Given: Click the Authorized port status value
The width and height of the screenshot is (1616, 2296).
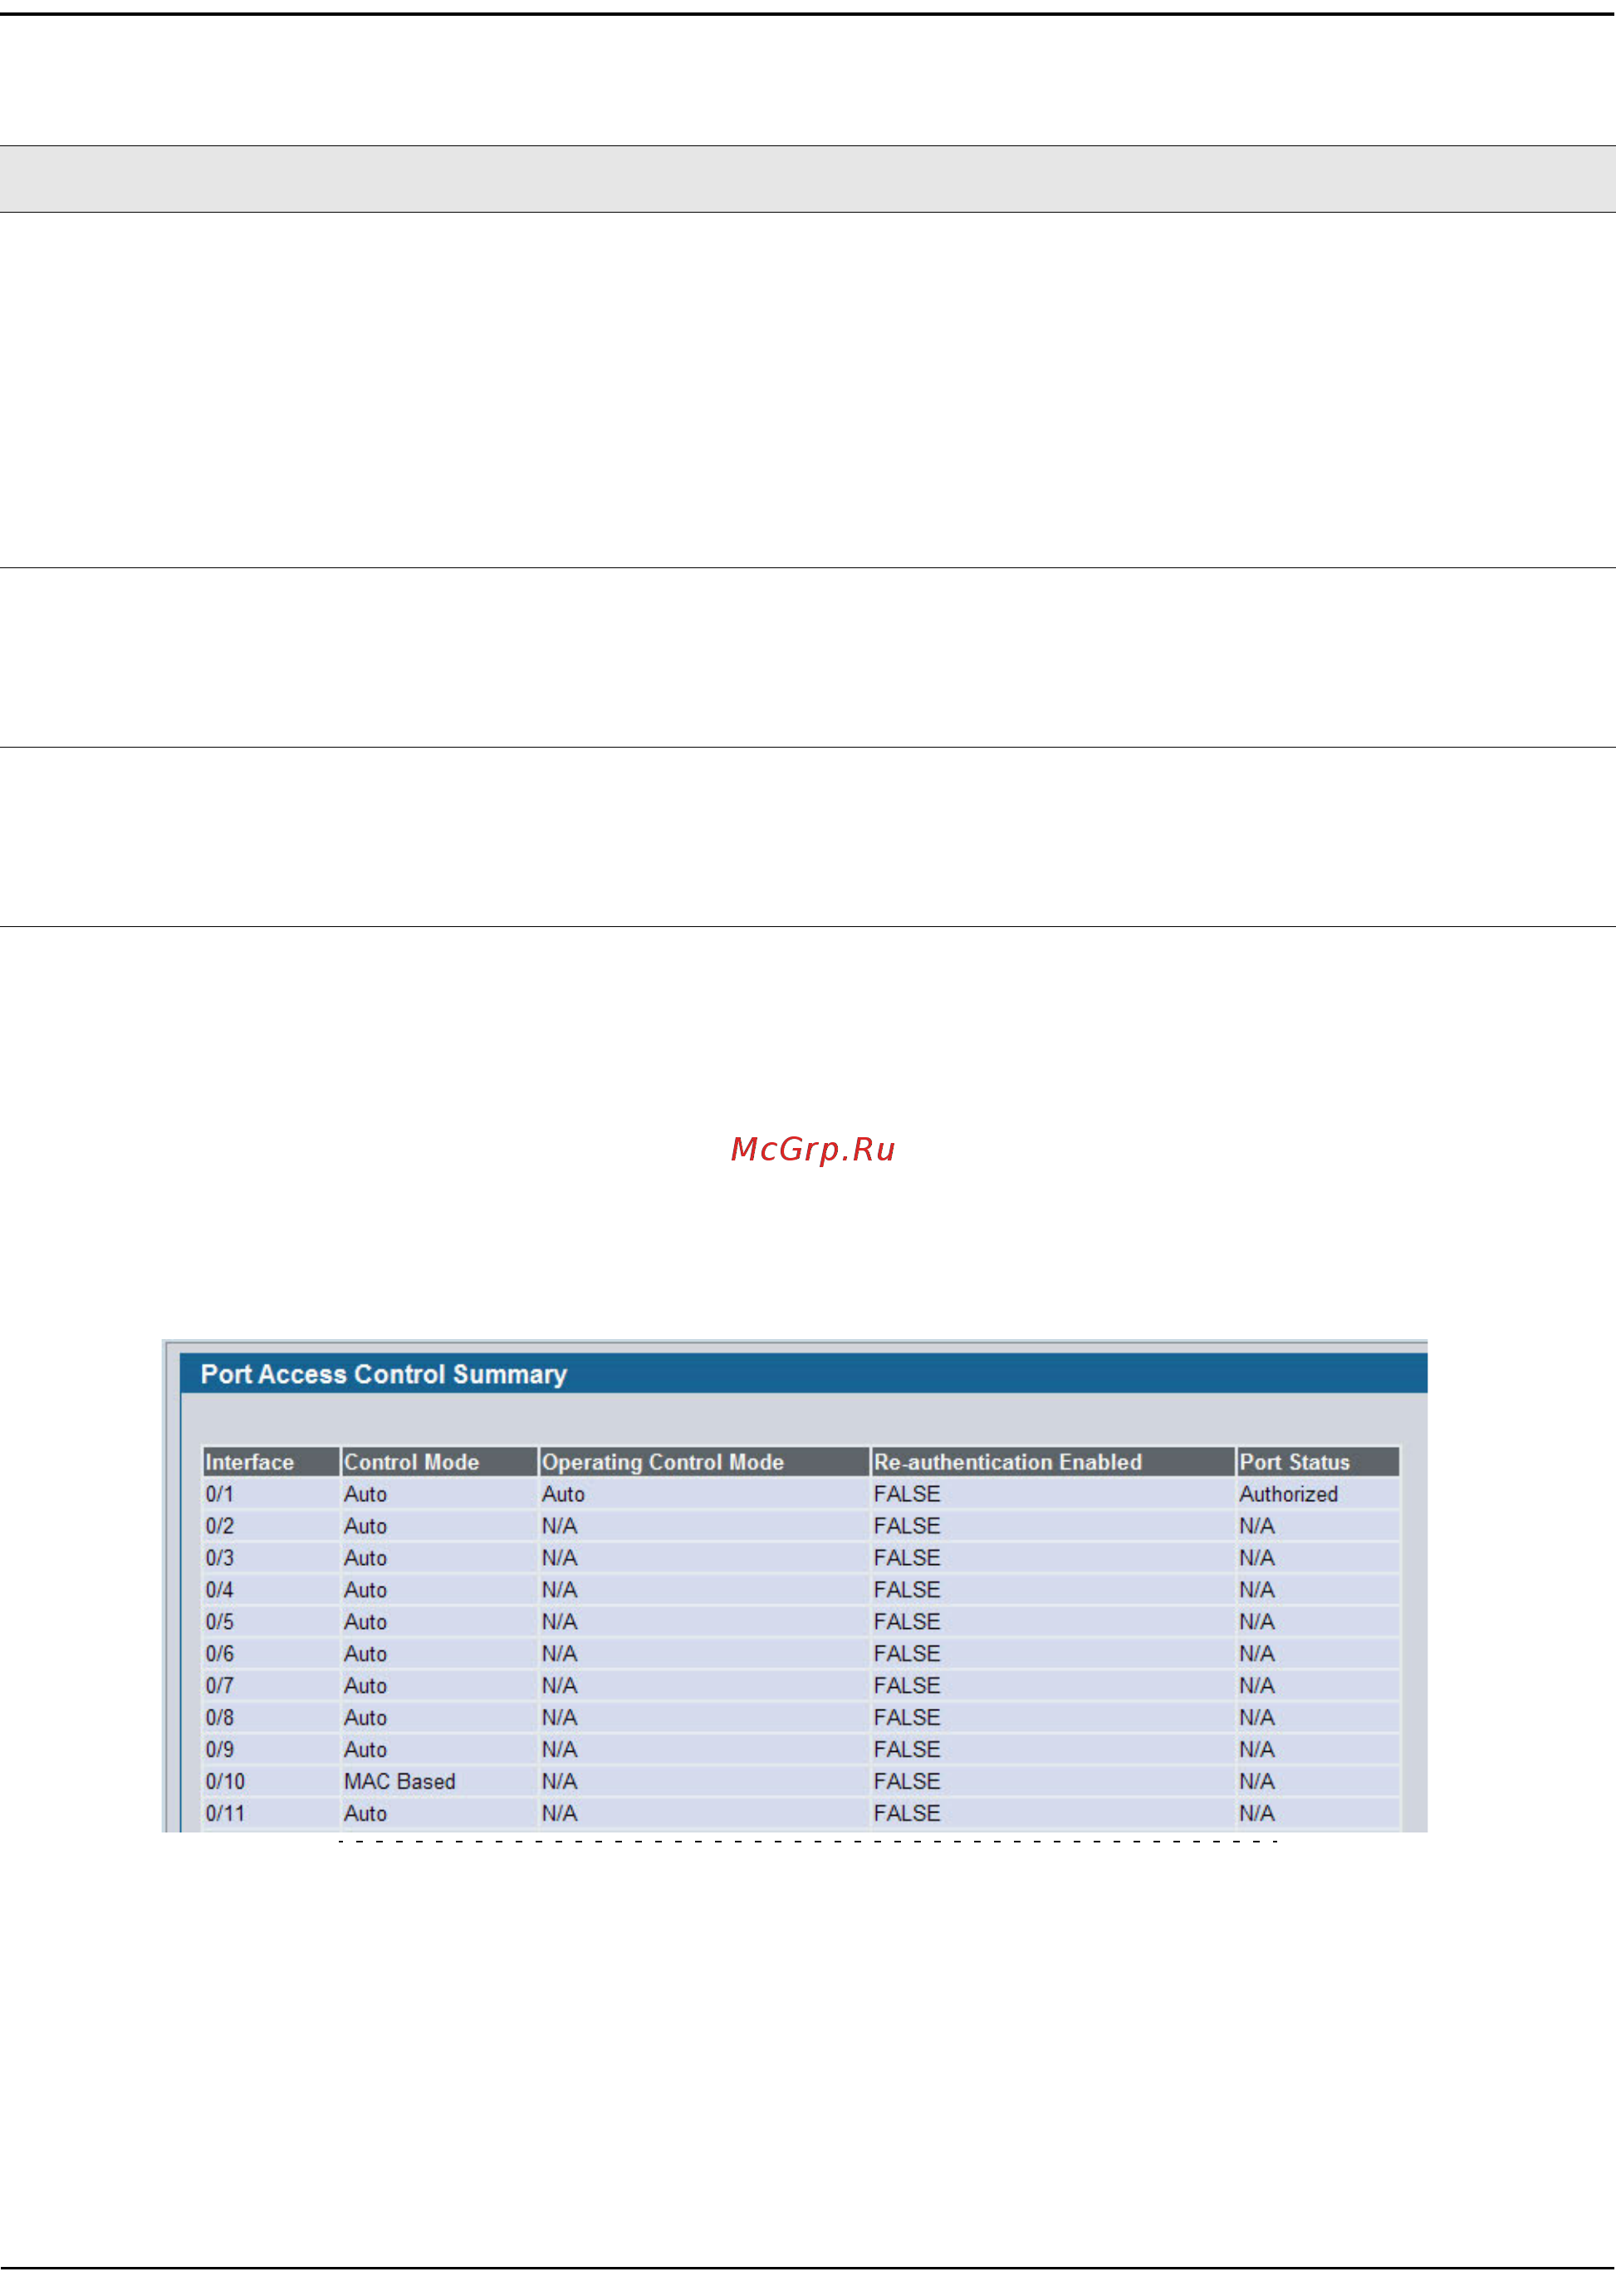Looking at the screenshot, I should pyautogui.click(x=1288, y=1493).
